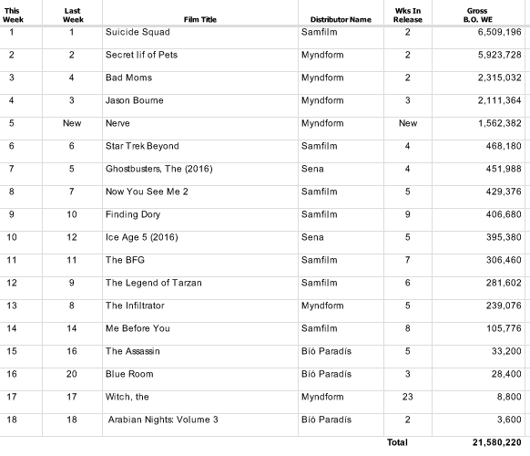
Task: Click the Film Title column header
Action: (x=200, y=20)
